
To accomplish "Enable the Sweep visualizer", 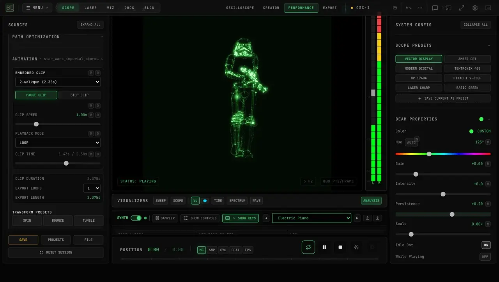I will click(x=161, y=201).
